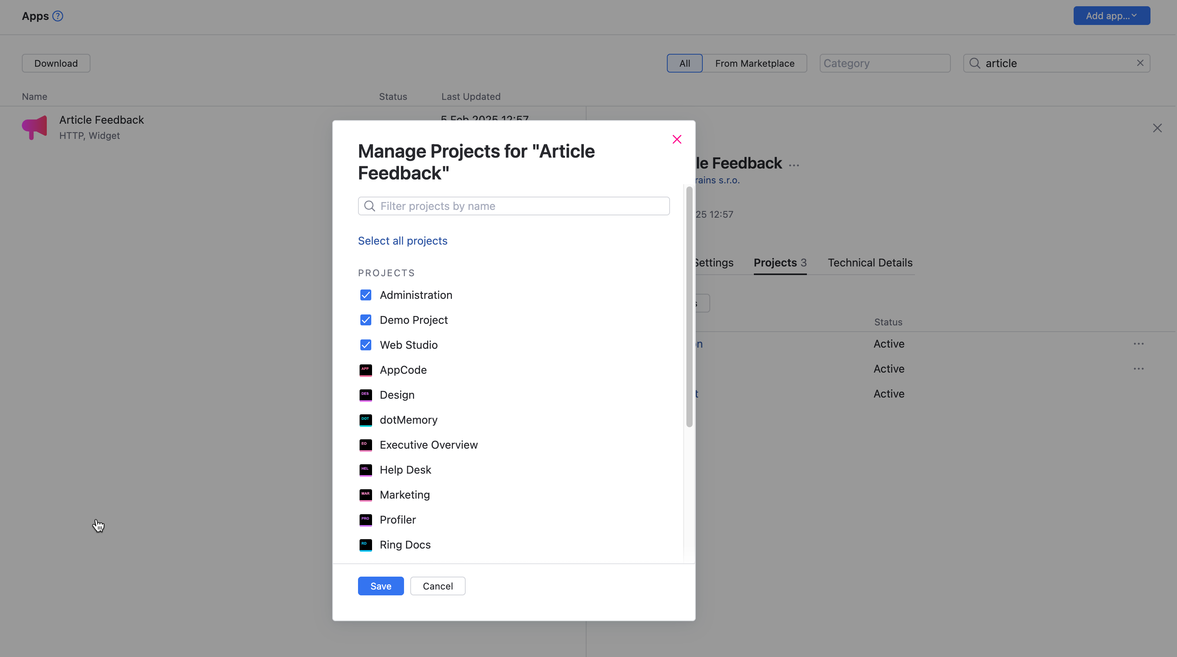Switch to the From Marketplace tab
This screenshot has height=657, width=1177.
point(755,63)
